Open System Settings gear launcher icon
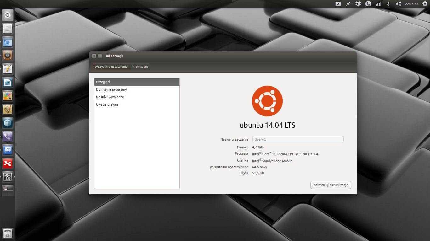This screenshot has width=430, height=241. coord(8,177)
